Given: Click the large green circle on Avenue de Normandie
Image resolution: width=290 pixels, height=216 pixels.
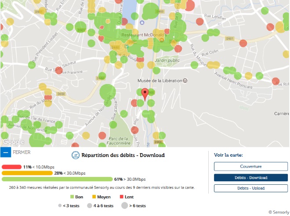Looking at the screenshot, I should 107,93.
